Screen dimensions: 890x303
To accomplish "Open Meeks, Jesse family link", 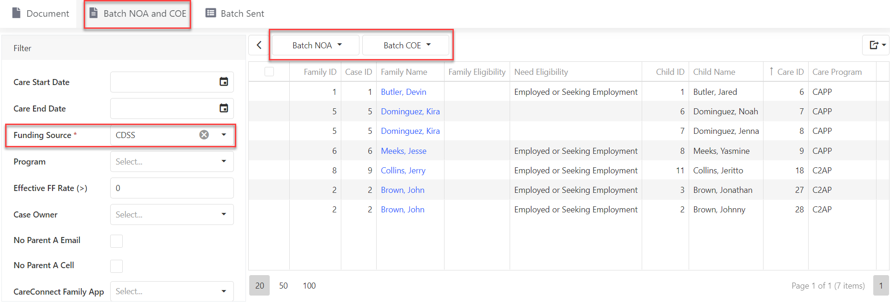I will coord(404,151).
